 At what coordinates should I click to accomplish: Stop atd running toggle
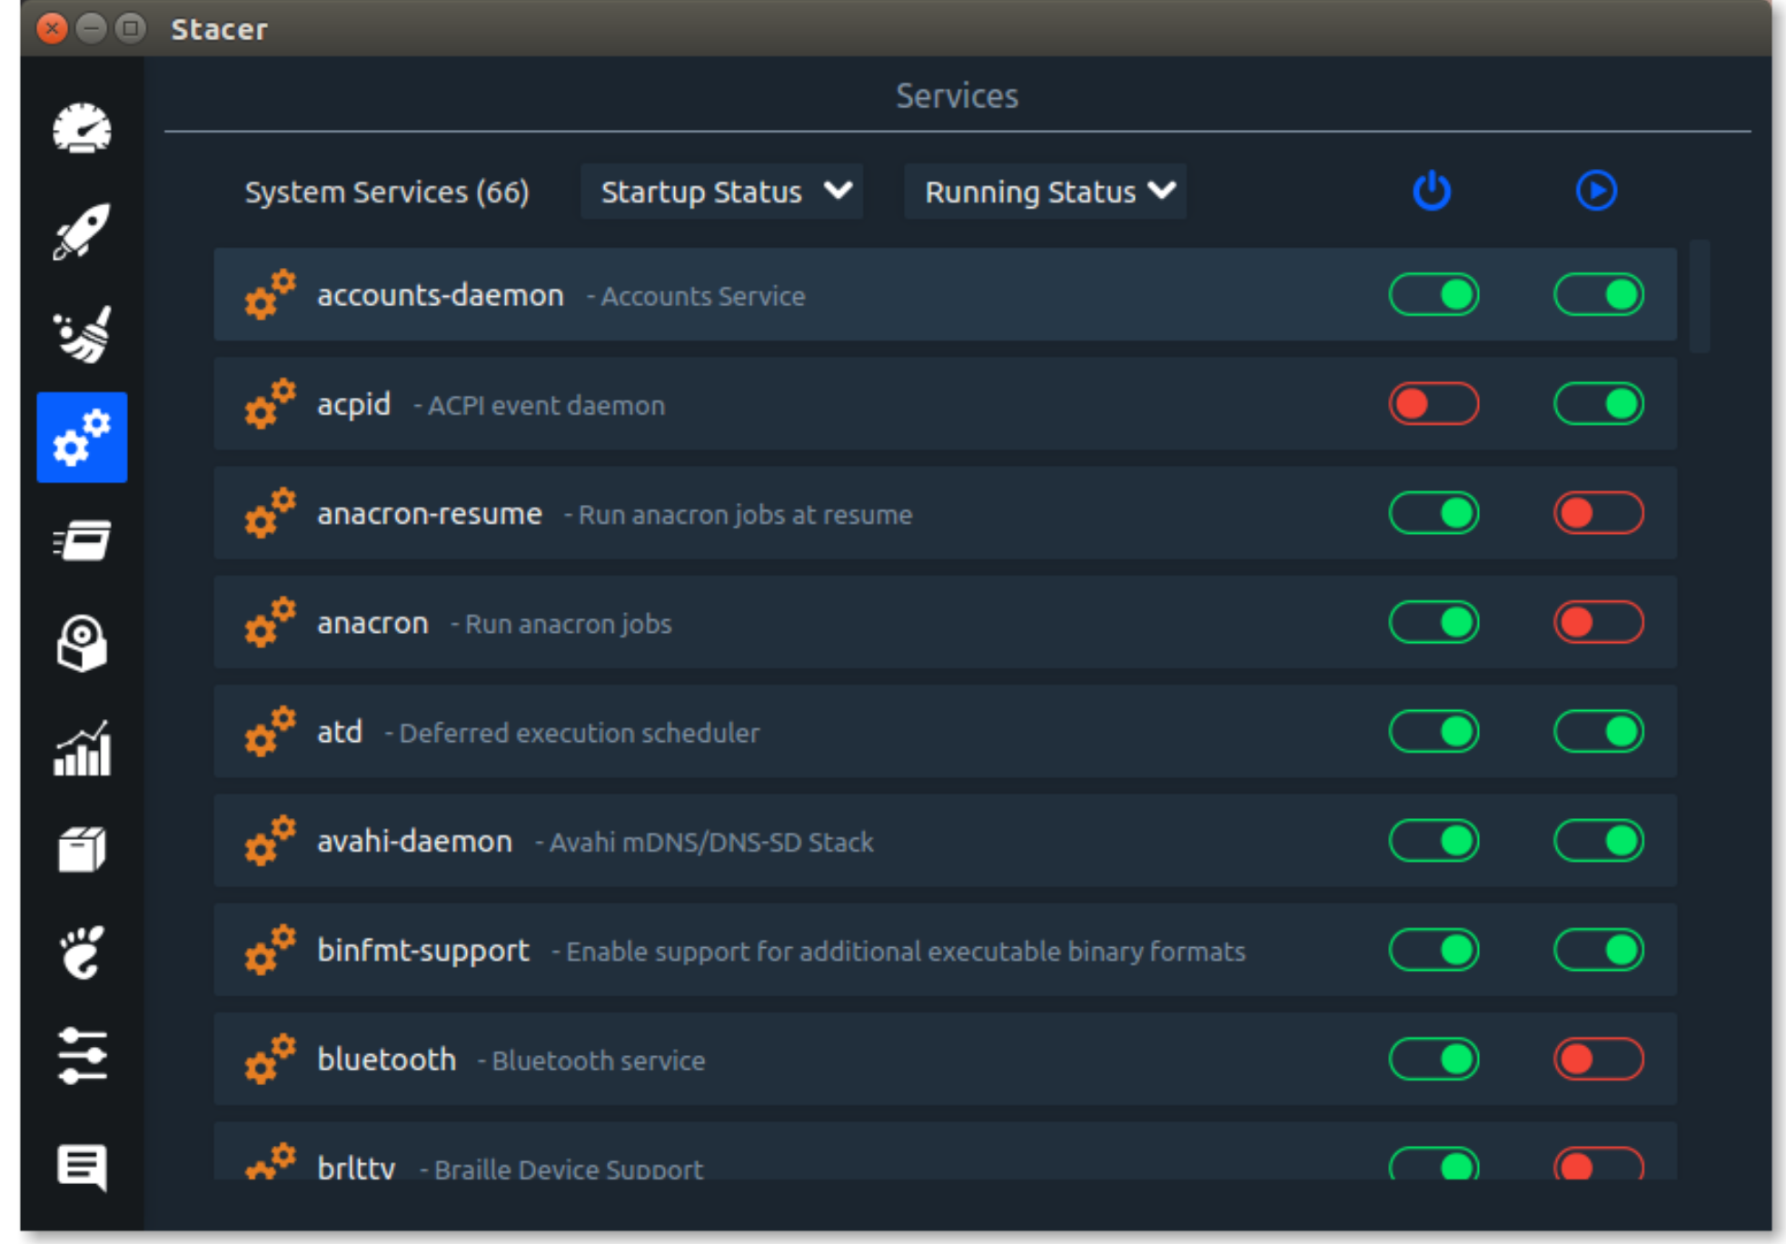click(x=1598, y=731)
